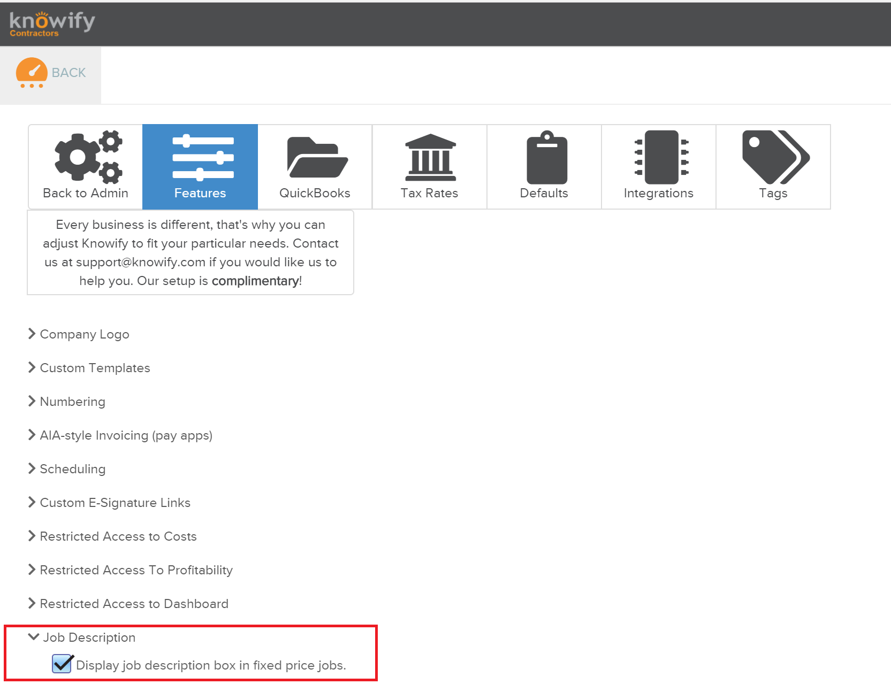This screenshot has width=891, height=692.
Task: Click the bold word complimentary
Action: point(255,281)
